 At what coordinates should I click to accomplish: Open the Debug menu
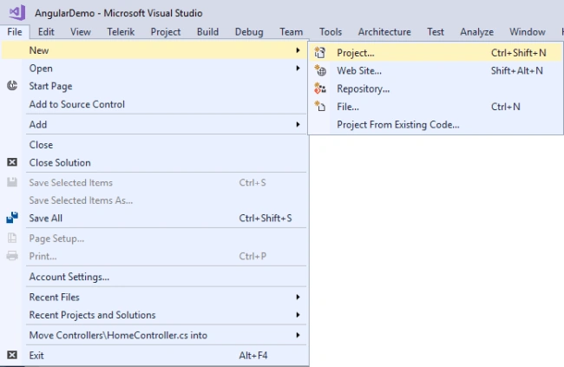249,31
